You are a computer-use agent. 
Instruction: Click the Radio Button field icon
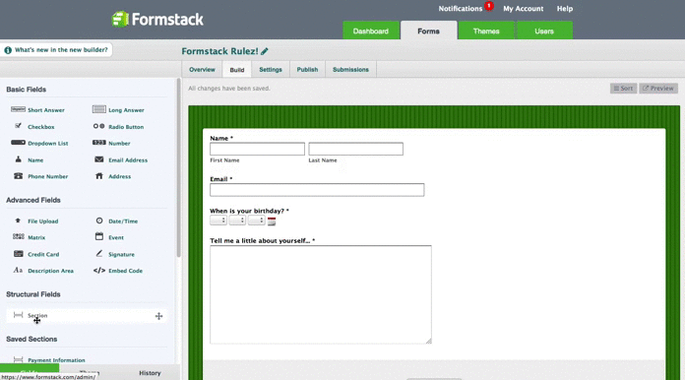98,126
